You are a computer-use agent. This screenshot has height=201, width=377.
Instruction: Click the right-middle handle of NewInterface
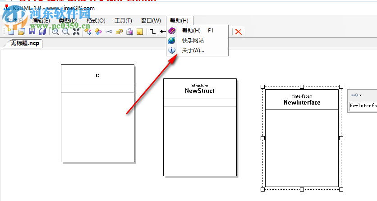coord(341,138)
